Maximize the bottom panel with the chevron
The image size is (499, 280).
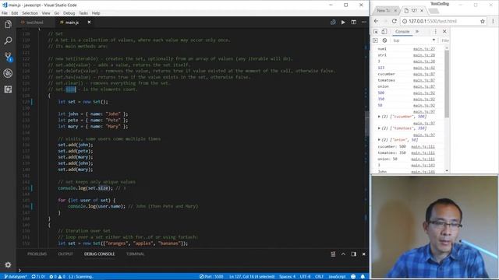tap(343, 254)
